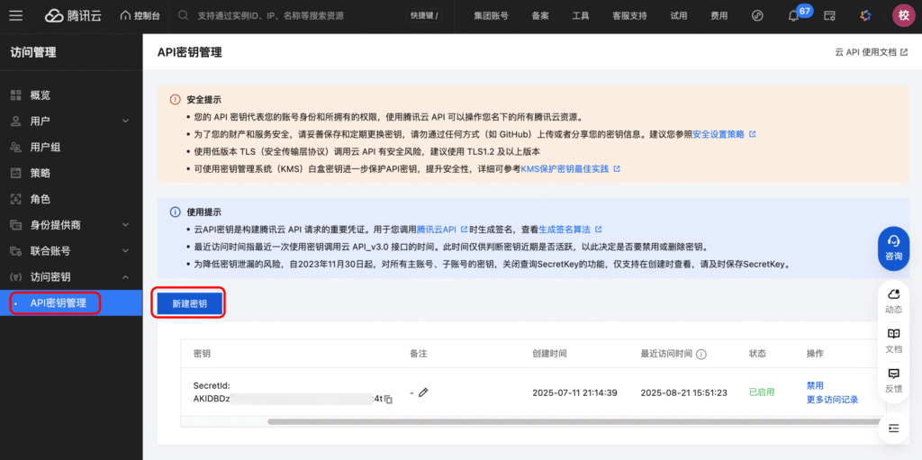
Task: Click 访问密钥 key icon in sidebar
Action: click(16, 277)
